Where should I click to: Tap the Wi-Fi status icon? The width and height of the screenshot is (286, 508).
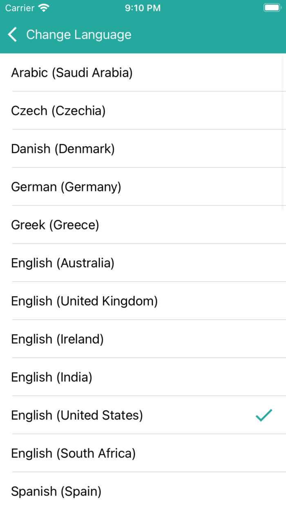pos(43,8)
